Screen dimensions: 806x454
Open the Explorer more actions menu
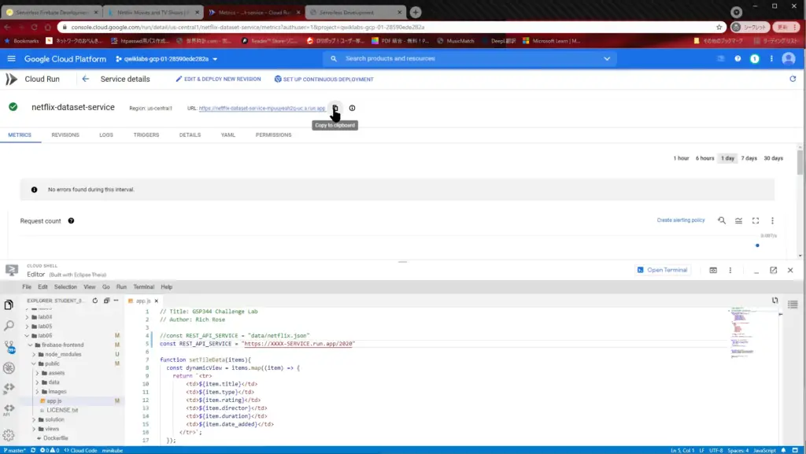(x=116, y=301)
